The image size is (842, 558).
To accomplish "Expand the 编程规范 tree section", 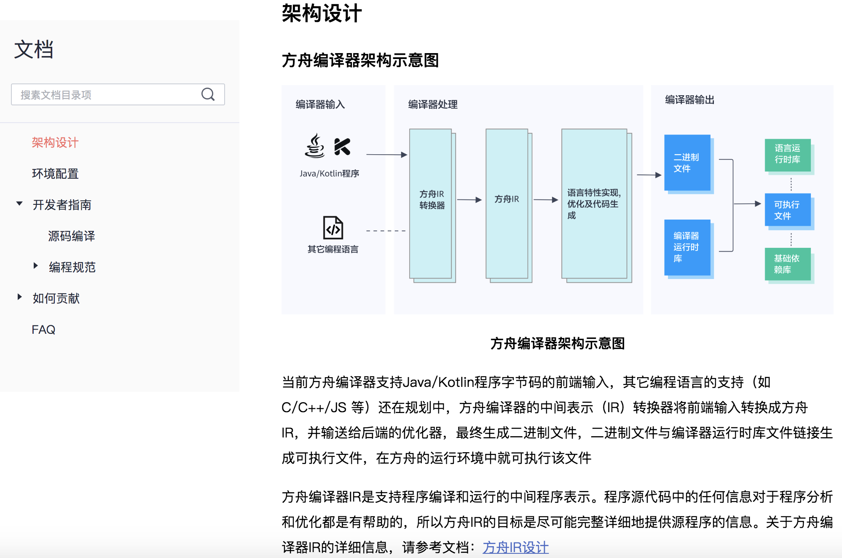I will pyautogui.click(x=36, y=266).
